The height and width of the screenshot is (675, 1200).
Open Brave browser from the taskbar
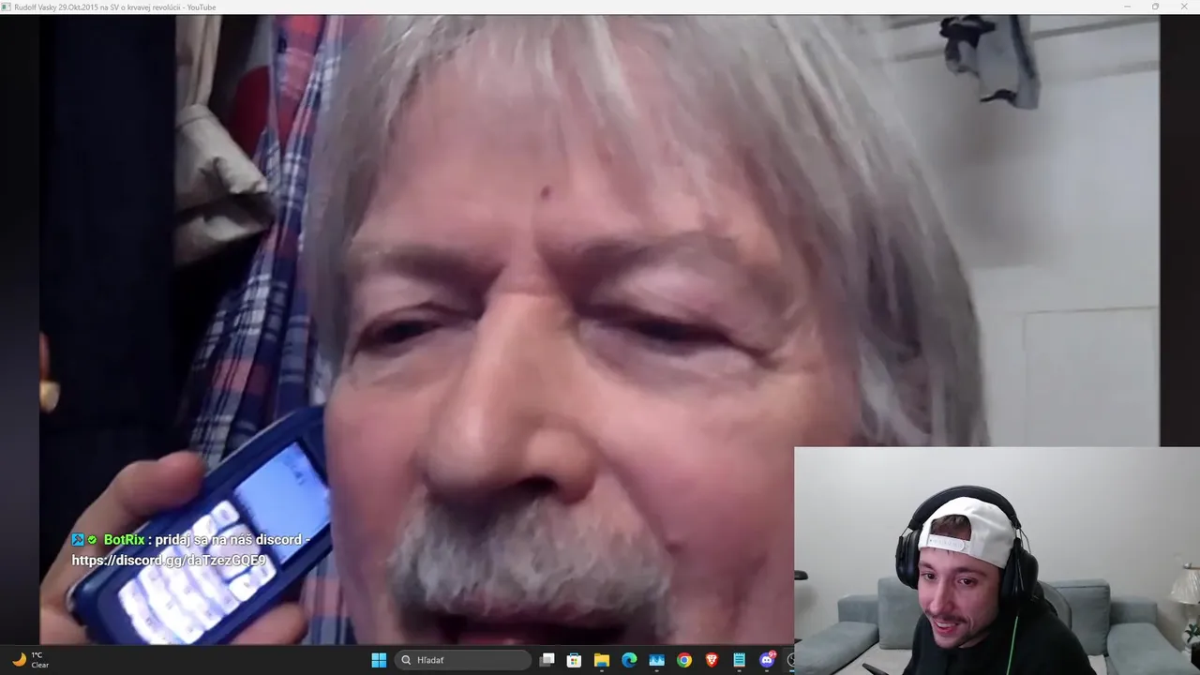click(712, 660)
